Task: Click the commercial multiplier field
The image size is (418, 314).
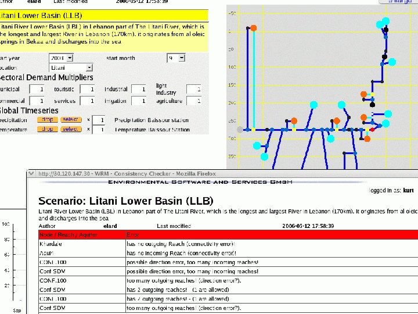Action: tap(37, 101)
